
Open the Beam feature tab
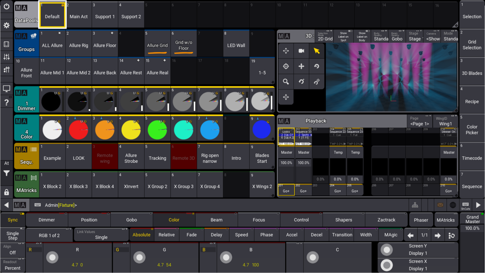216,220
